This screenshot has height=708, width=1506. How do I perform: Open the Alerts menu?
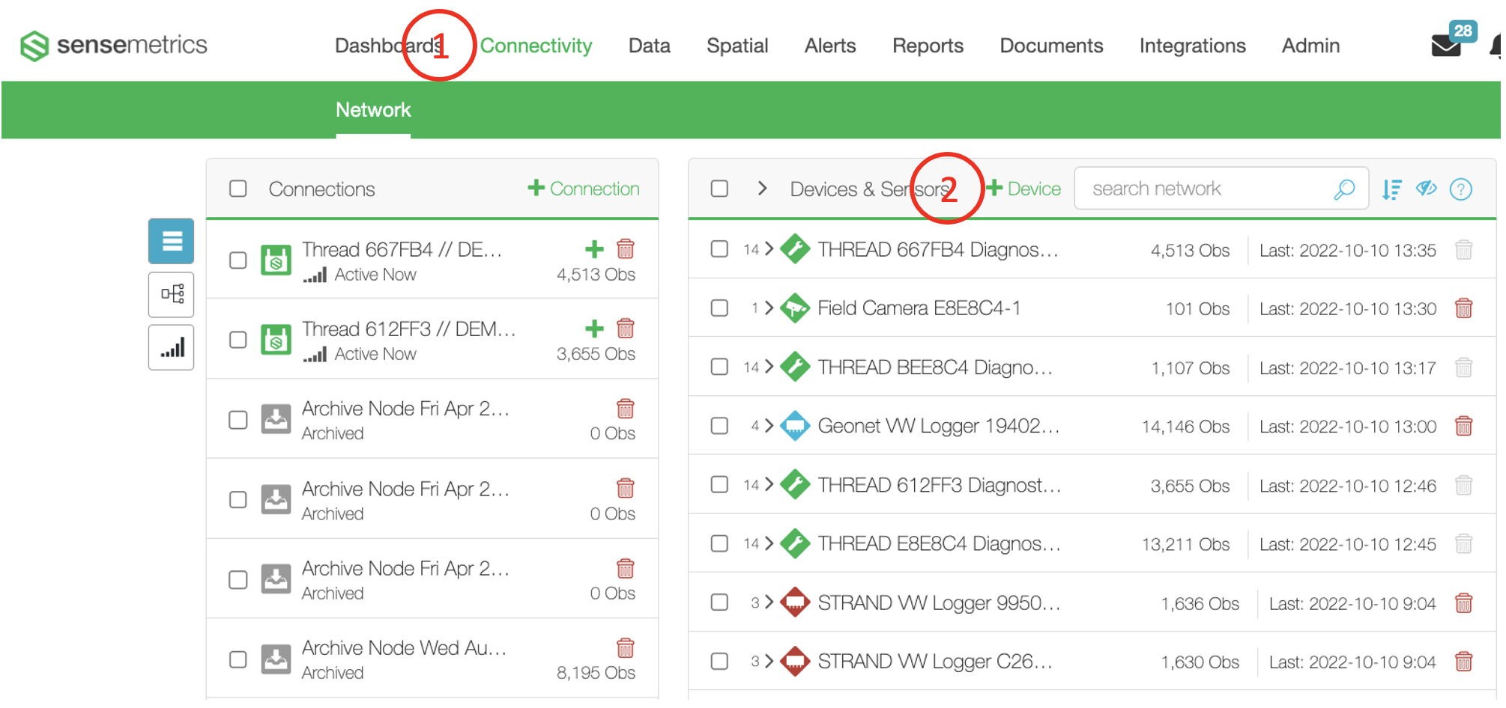click(x=829, y=46)
